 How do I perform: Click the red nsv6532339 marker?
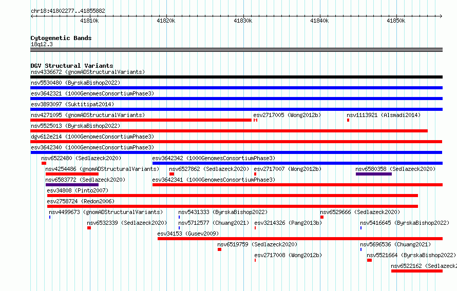point(89,228)
